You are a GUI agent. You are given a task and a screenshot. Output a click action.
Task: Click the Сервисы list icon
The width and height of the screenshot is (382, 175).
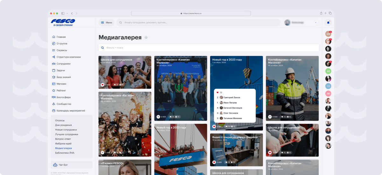tap(53, 50)
